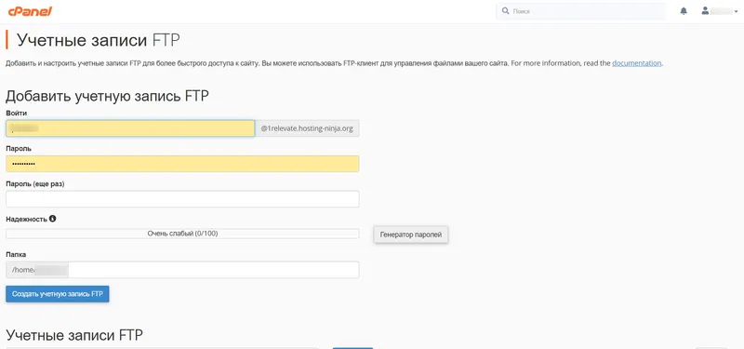Click the Пароль (еще раз) field
This screenshot has width=744, height=349.
[182, 199]
